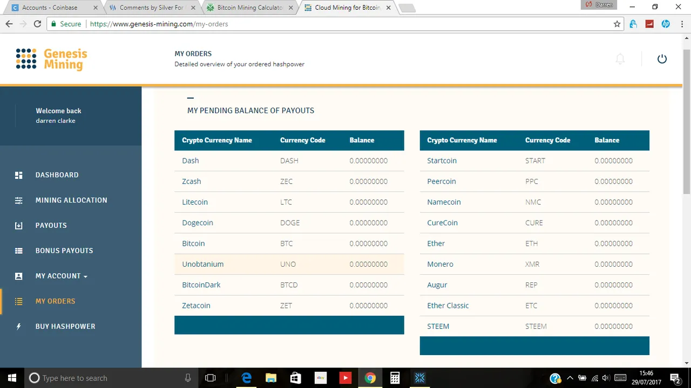Open the Payouts sidebar icon

[18, 226]
